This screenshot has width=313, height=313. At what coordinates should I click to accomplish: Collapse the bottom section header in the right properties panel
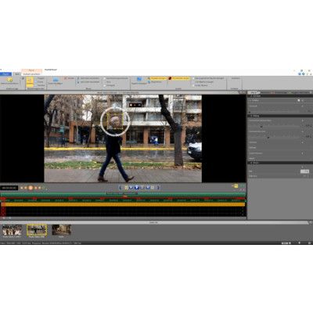click(280, 163)
